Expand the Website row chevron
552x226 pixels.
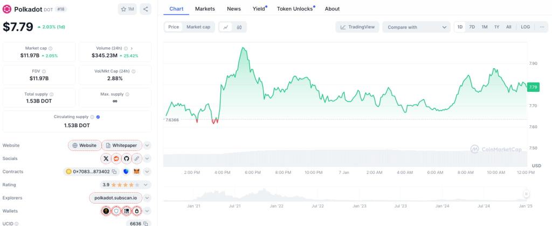coord(147,145)
